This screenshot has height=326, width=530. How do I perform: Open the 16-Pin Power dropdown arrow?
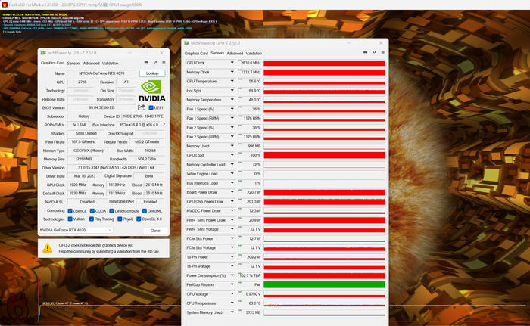232,256
